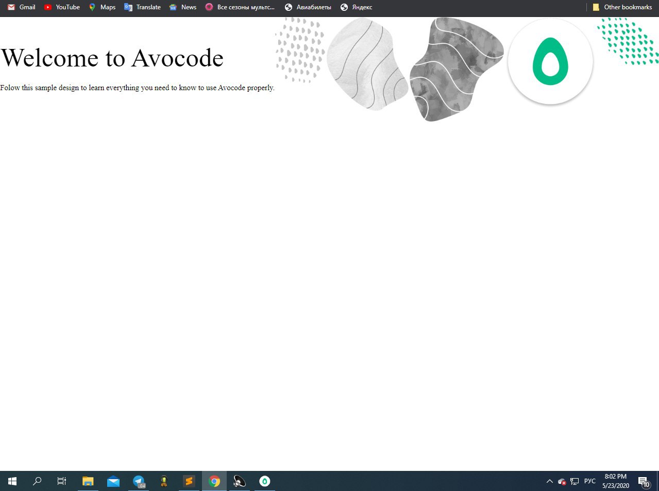Screen dimensions: 659x491
Task: Click the Welcome to Avocode heading
Action: (x=112, y=58)
